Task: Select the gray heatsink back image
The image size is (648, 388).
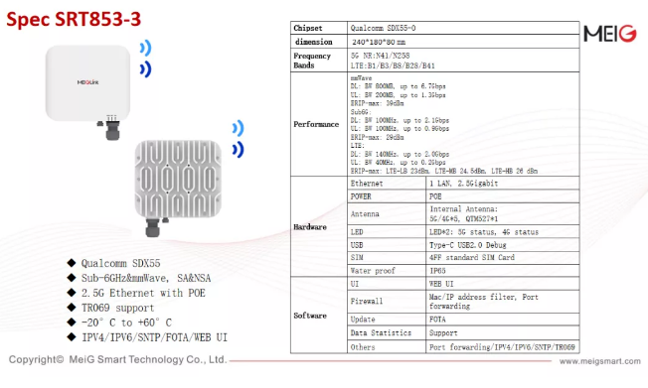Action: [178, 179]
